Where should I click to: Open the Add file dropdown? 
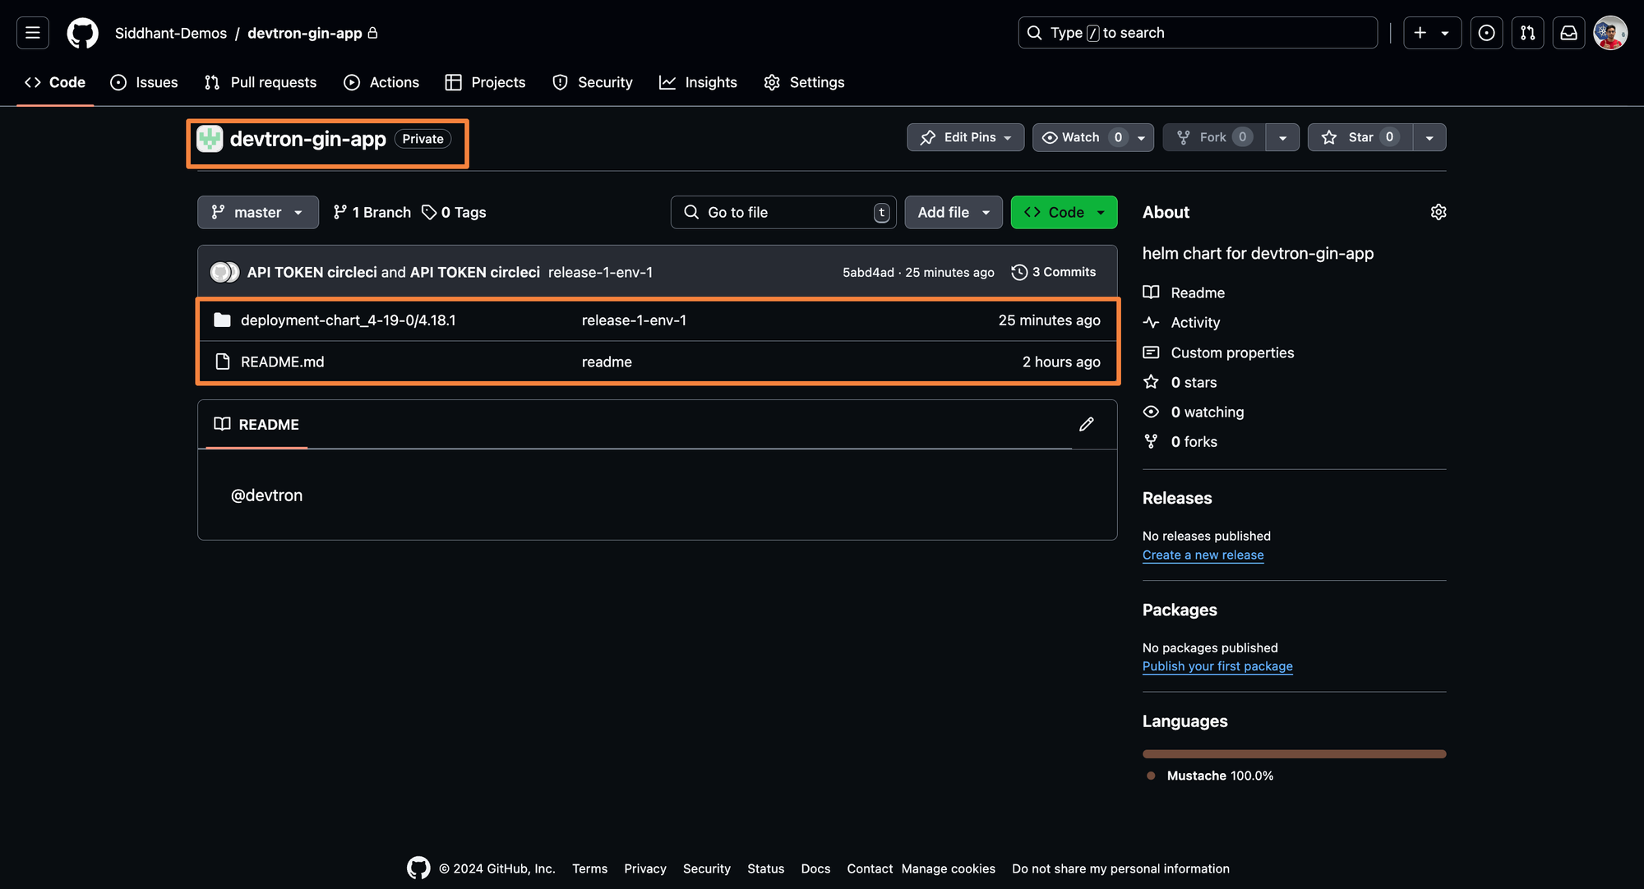tap(954, 212)
